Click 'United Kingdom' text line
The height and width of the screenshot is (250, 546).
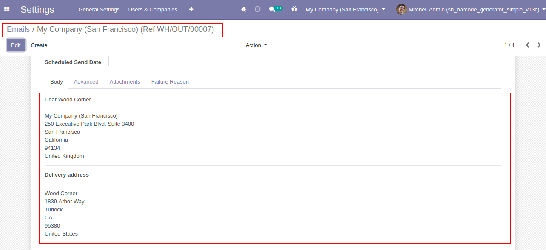[64, 156]
